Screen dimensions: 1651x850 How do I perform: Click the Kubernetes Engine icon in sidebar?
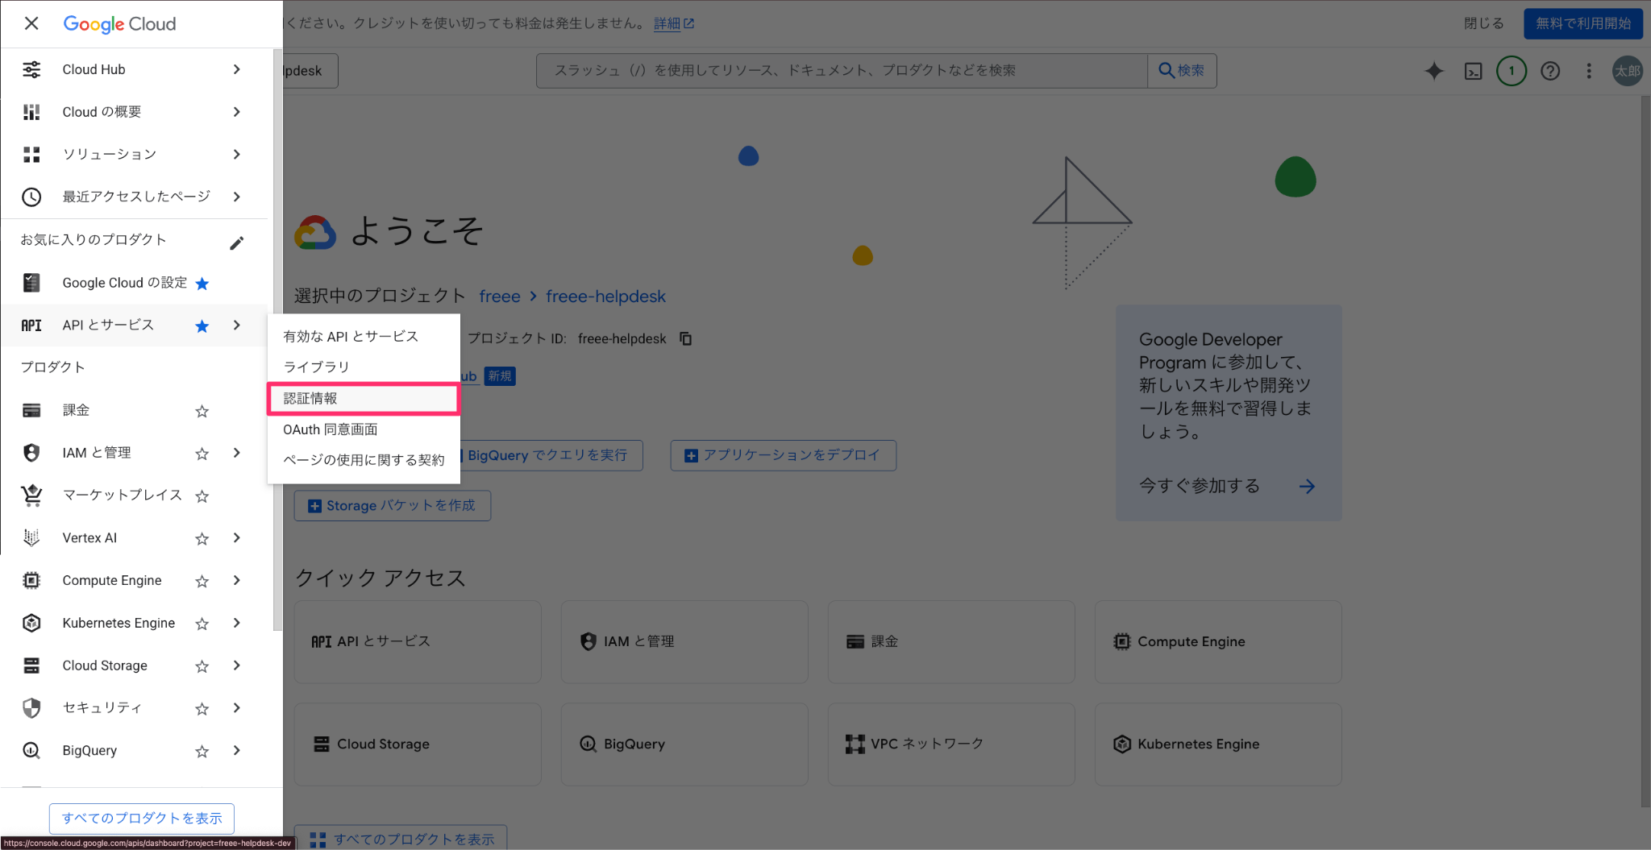point(31,623)
